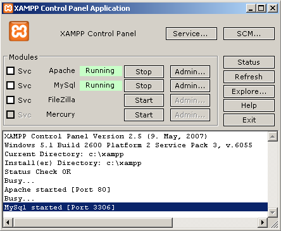The width and height of the screenshot is (281, 231).
Task: Click the horizontal log scrollbar thumb
Action: [x=93, y=222]
